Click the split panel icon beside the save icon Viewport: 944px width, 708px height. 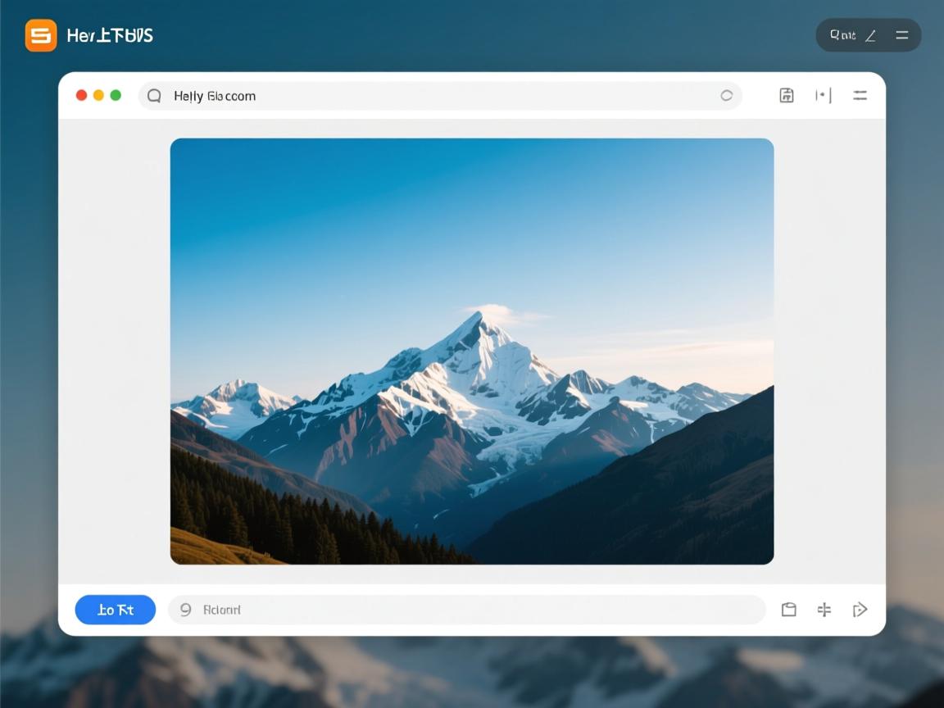(x=823, y=95)
